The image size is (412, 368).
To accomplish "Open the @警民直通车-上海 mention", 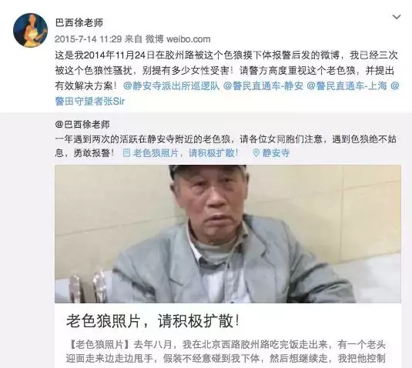I will (347, 85).
